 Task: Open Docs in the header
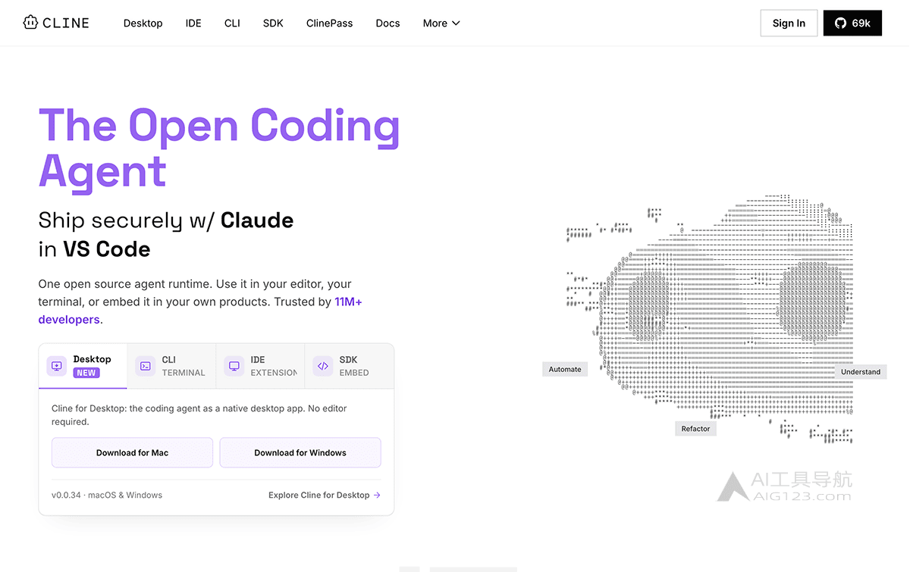point(388,23)
